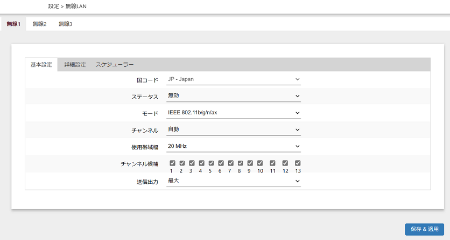The image size is (450, 240).
Task: Disable channel 13 in channel candidates
Action: (298, 163)
